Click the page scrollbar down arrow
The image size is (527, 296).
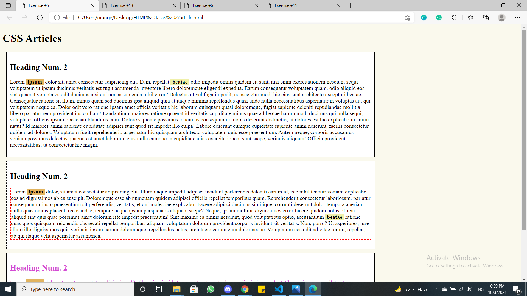click(524, 279)
